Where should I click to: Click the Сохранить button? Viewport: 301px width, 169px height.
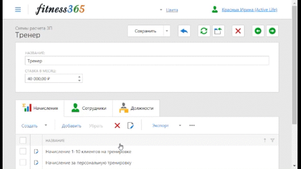(146, 31)
